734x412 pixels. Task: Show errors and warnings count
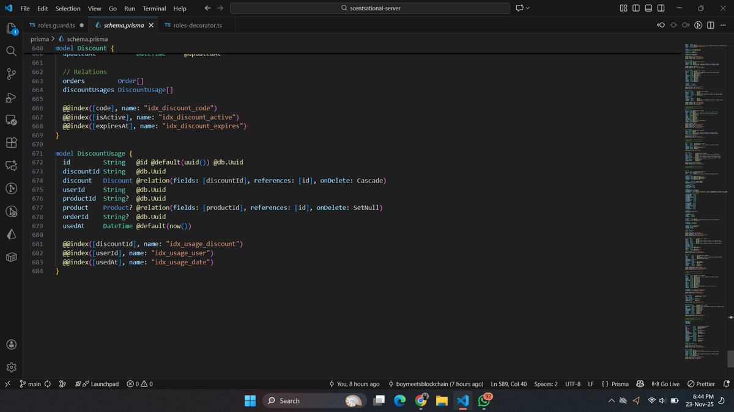pyautogui.click(x=139, y=384)
